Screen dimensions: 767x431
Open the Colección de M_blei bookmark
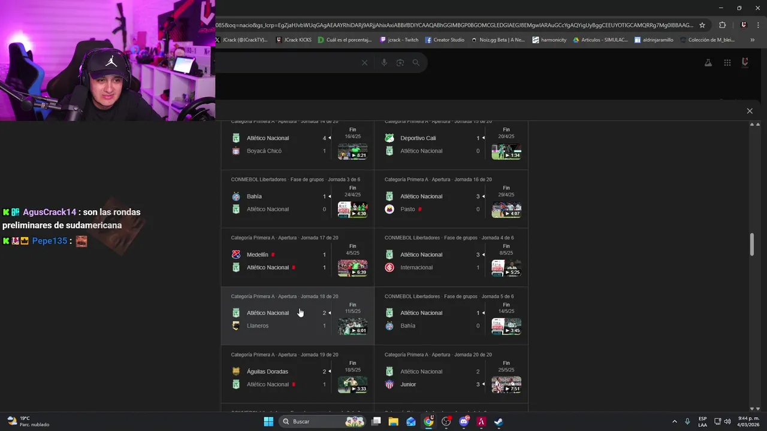[x=707, y=40]
